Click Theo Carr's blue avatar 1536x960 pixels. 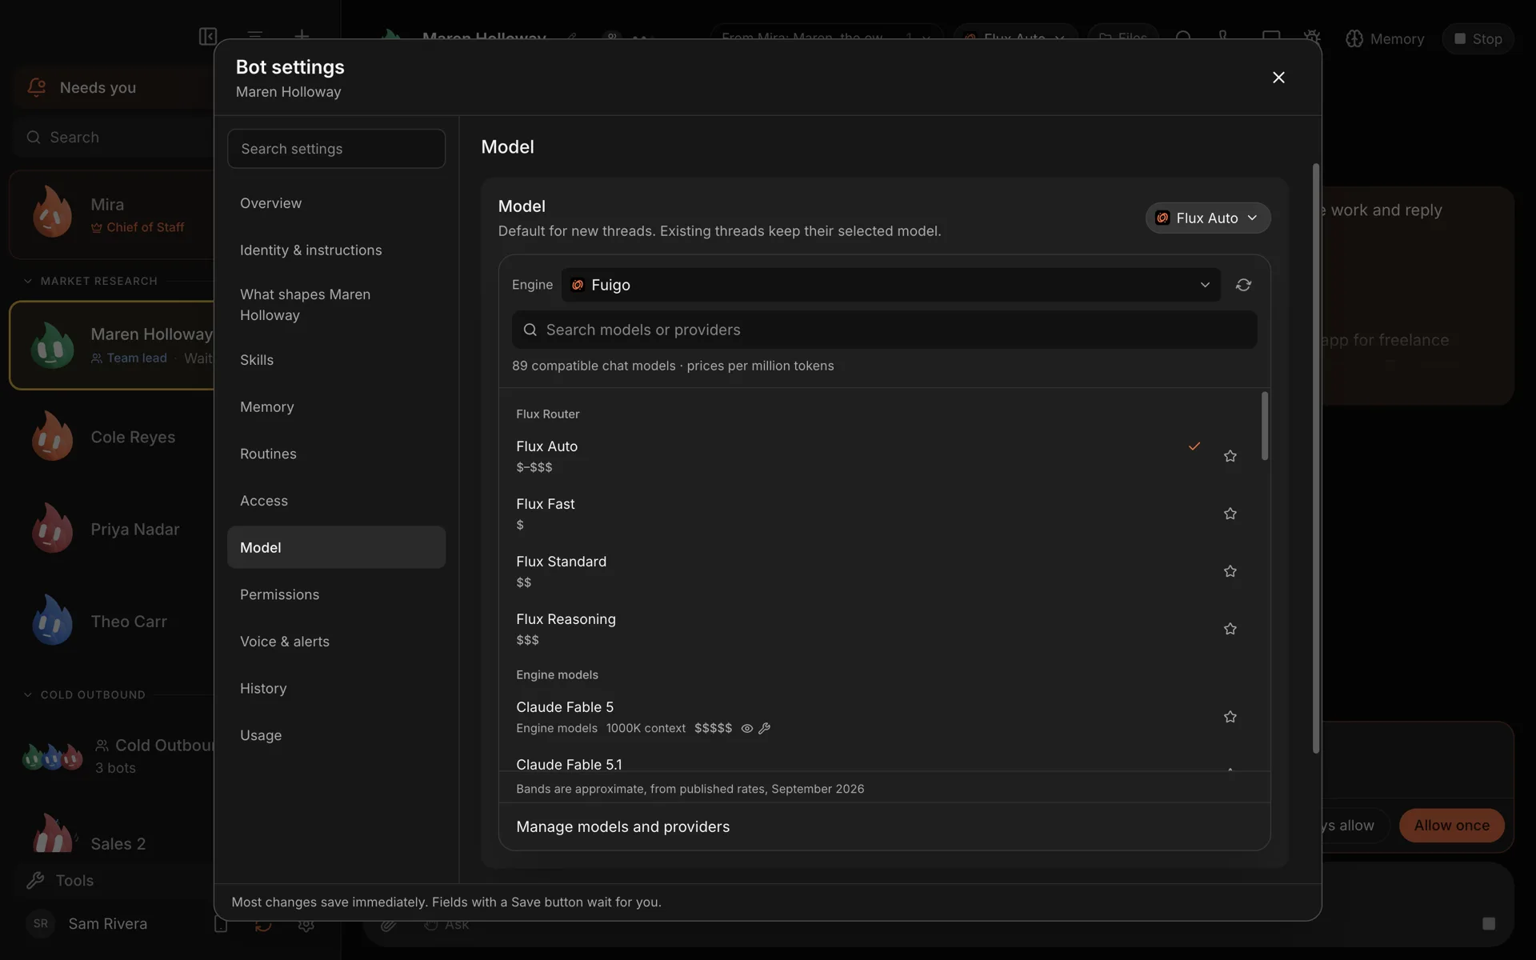[x=52, y=620]
